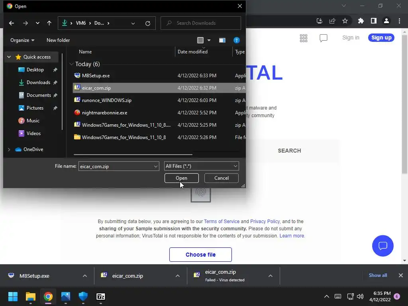Select eicar_com.zip file row
This screenshot has width=408, height=306.
159,88
